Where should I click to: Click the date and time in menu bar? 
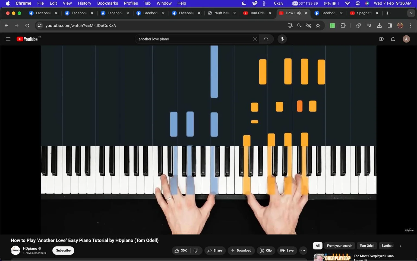coord(393,3)
